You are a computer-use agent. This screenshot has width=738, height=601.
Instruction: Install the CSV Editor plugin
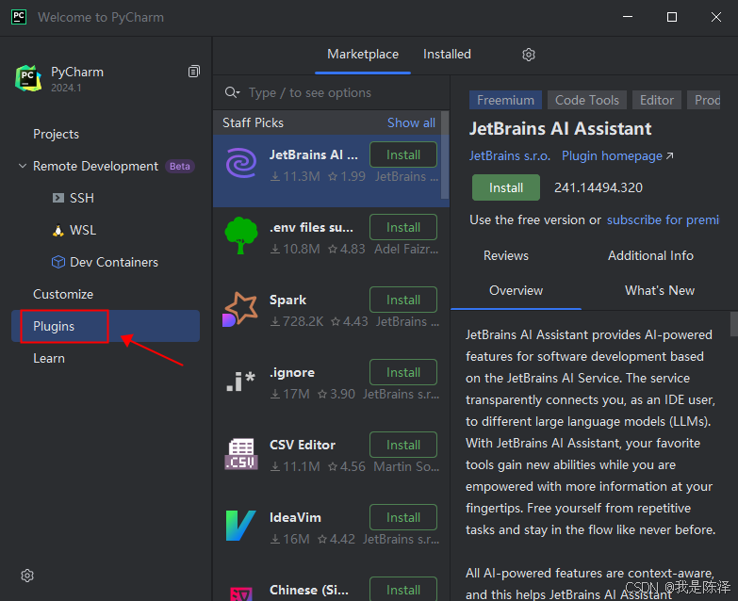click(x=403, y=445)
